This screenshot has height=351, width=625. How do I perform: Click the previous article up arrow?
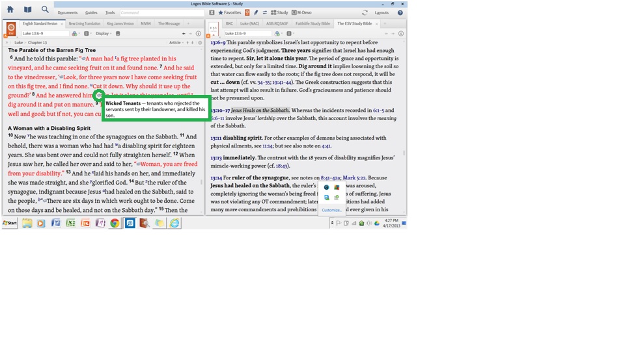click(187, 43)
